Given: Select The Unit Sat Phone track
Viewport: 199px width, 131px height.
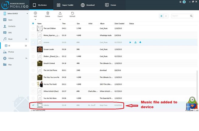Looking at the screenshot, I should click(50, 70).
